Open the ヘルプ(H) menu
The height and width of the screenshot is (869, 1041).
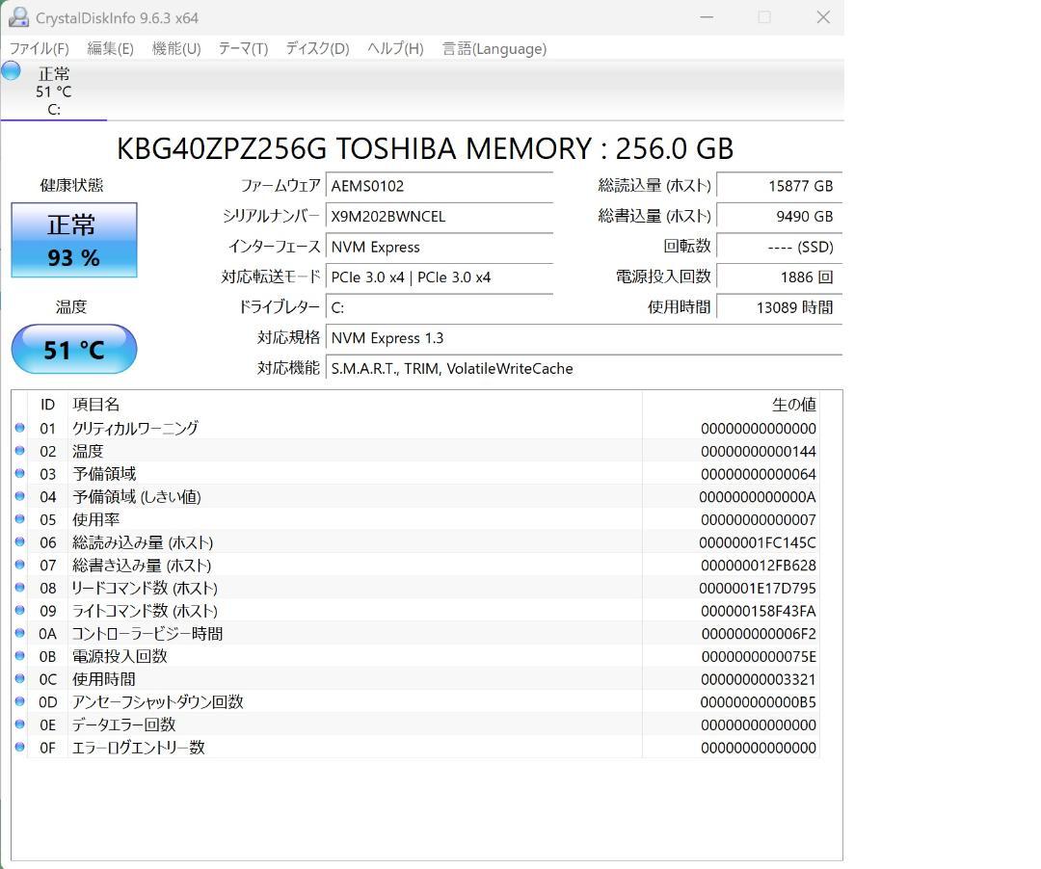[x=395, y=48]
